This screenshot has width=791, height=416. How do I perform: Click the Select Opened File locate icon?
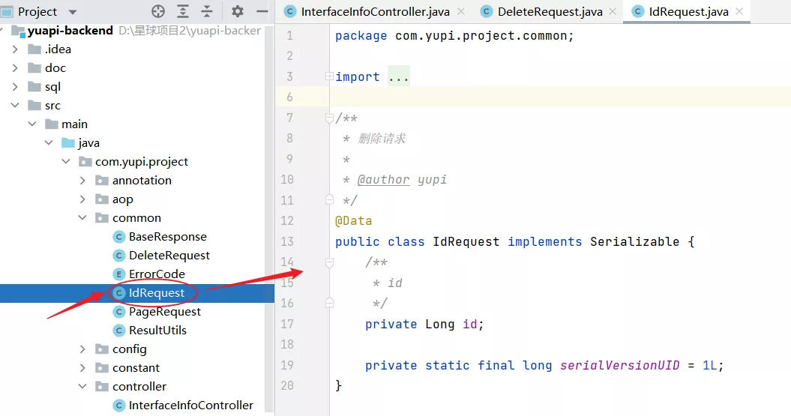(158, 11)
